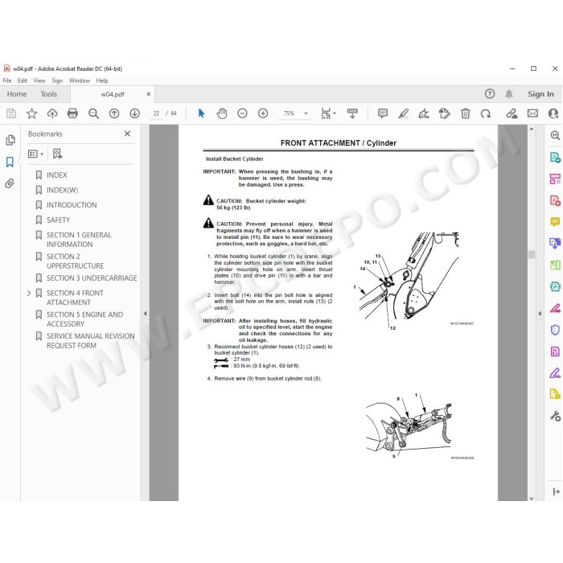Open SERVICE MANUAL REVISION REQUEST FORM bookmark
The width and height of the screenshot is (563, 563).
(x=90, y=341)
